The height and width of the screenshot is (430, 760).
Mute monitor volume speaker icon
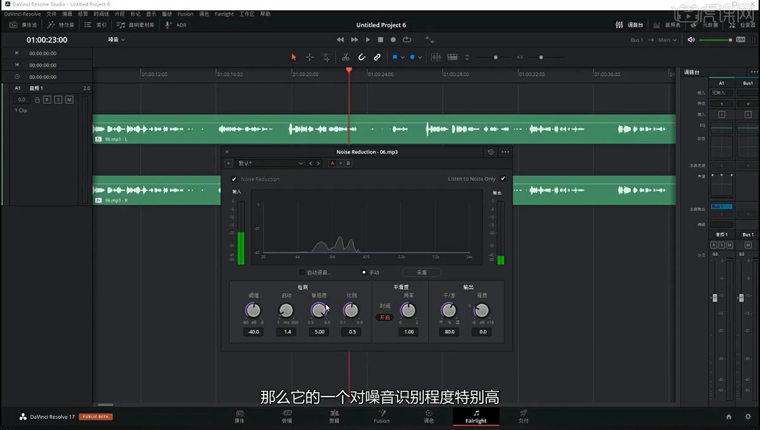point(691,40)
